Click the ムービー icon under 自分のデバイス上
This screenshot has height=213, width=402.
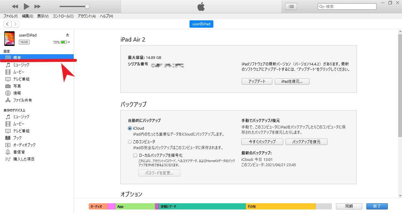tap(8, 124)
